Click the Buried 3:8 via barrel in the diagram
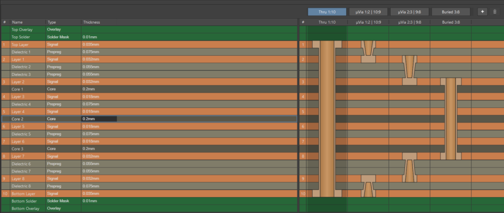This screenshot has width=504, height=213. (x=451, y=119)
